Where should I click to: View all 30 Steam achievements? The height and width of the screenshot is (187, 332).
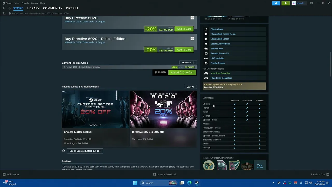pos(260,165)
